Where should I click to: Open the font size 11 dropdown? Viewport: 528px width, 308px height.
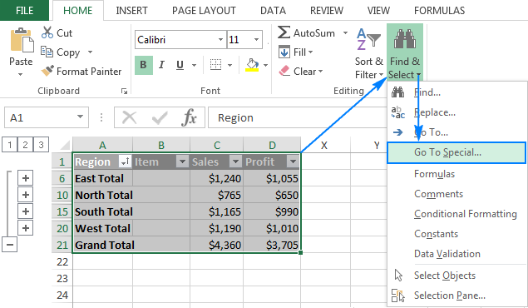tap(257, 40)
